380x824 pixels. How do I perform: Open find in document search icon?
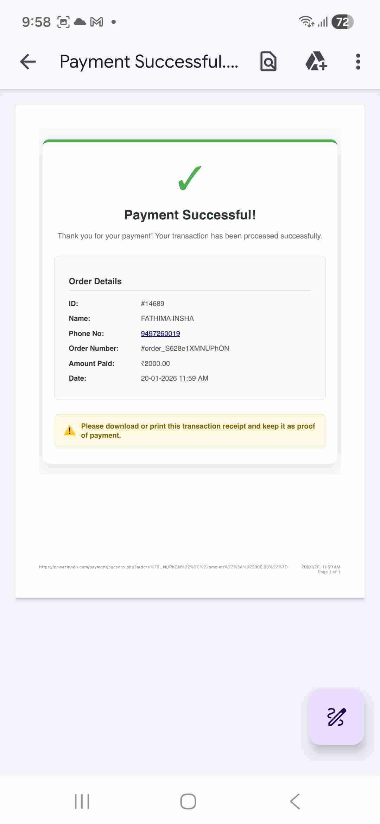click(268, 62)
